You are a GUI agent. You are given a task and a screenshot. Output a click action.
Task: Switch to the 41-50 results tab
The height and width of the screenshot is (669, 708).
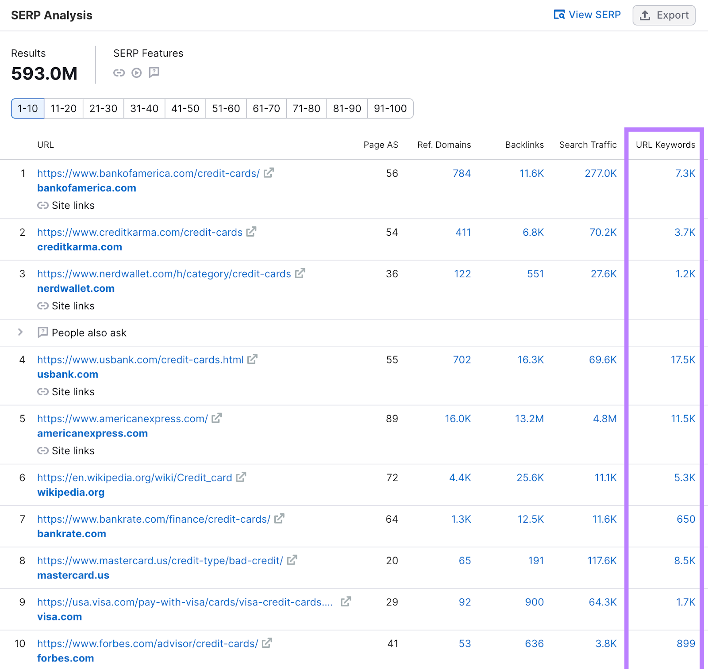tap(185, 108)
